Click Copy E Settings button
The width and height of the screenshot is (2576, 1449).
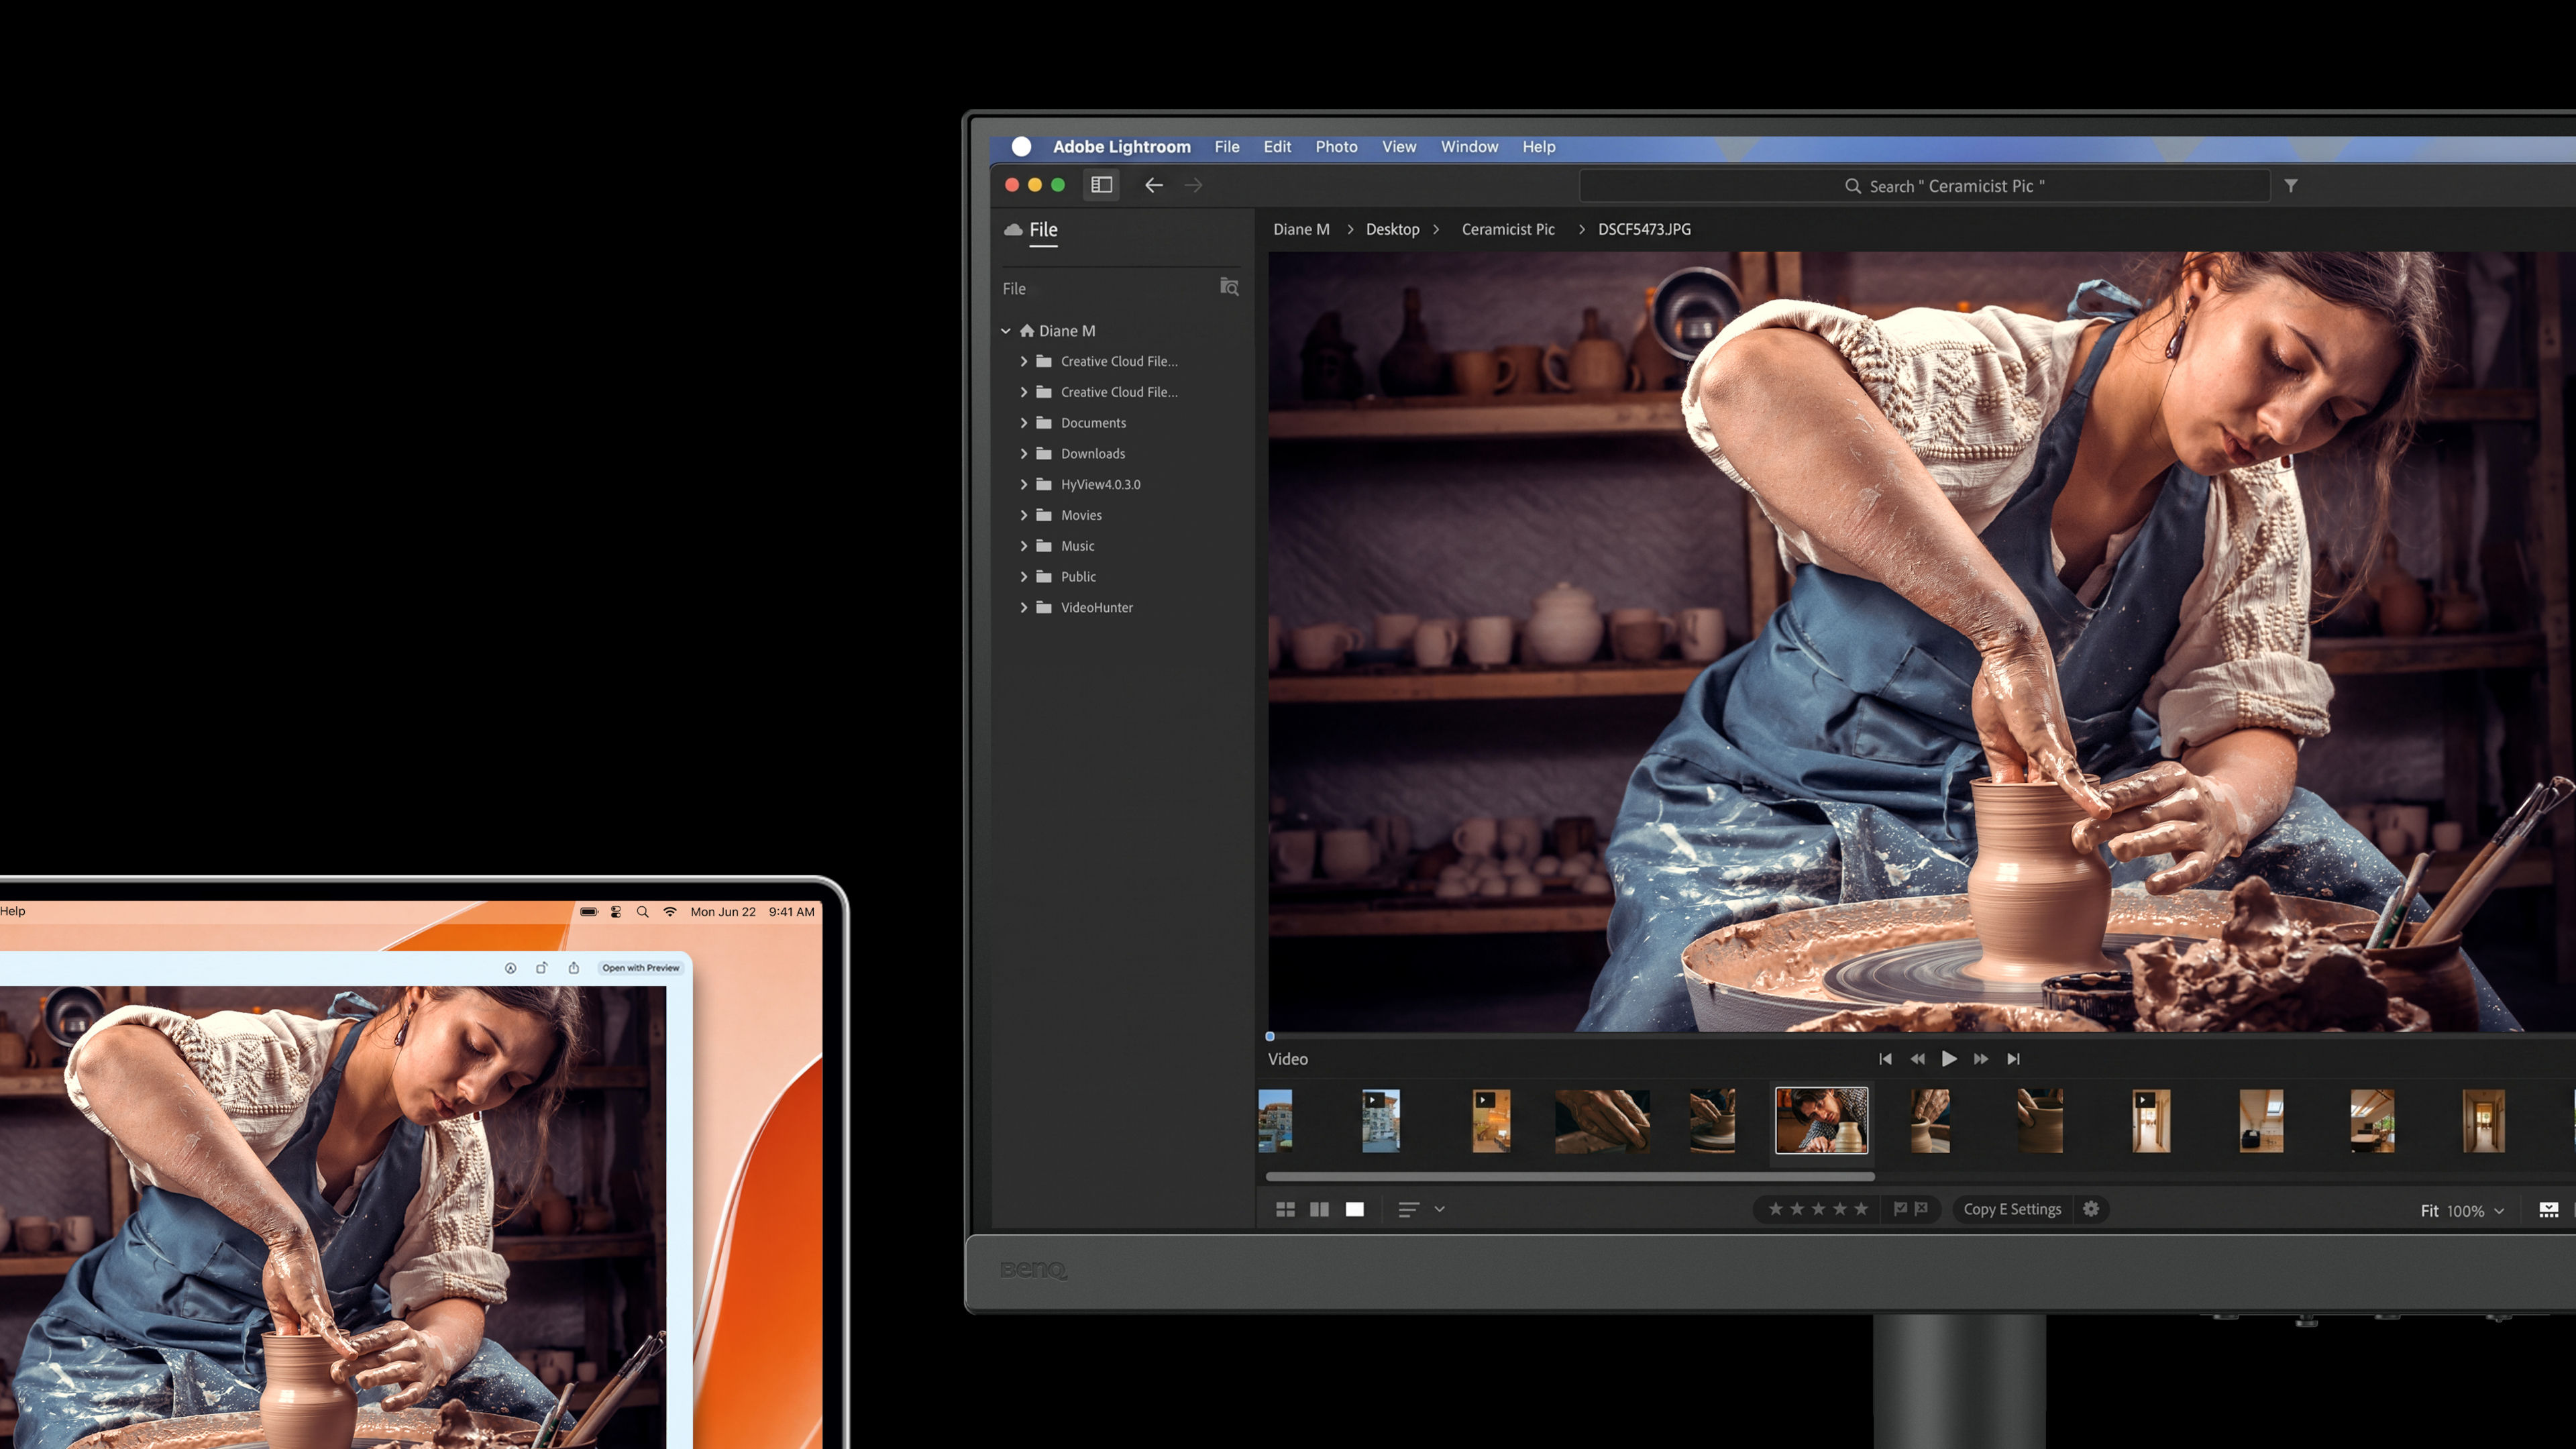tap(2012, 1209)
